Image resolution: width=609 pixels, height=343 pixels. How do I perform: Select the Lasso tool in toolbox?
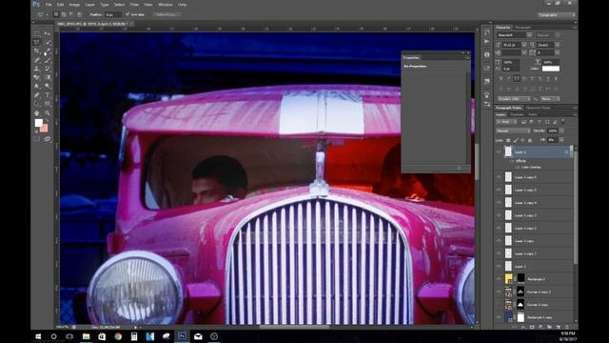tap(37, 42)
